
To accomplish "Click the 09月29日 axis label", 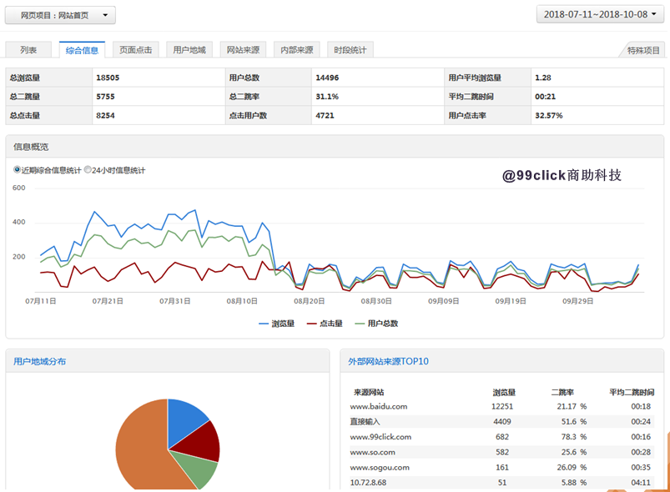I will click(577, 301).
